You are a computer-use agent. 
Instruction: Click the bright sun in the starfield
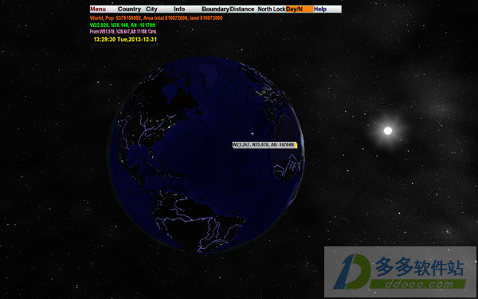click(388, 131)
